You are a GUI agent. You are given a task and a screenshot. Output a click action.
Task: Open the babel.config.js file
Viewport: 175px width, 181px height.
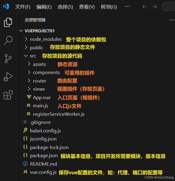pyautogui.click(x=45, y=131)
